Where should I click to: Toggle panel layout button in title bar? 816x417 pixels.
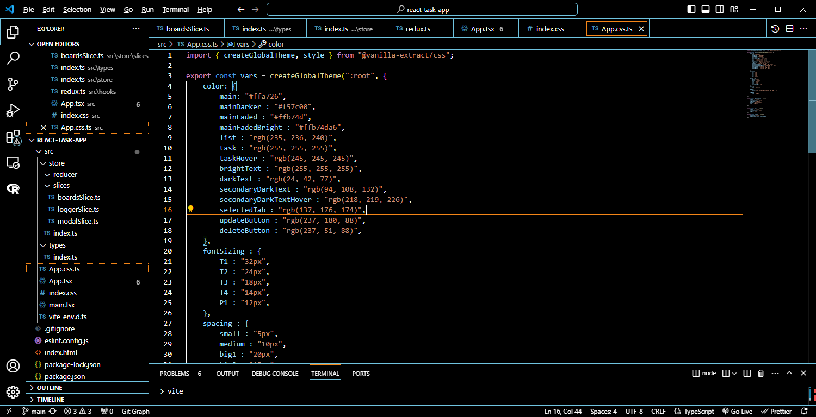706,9
